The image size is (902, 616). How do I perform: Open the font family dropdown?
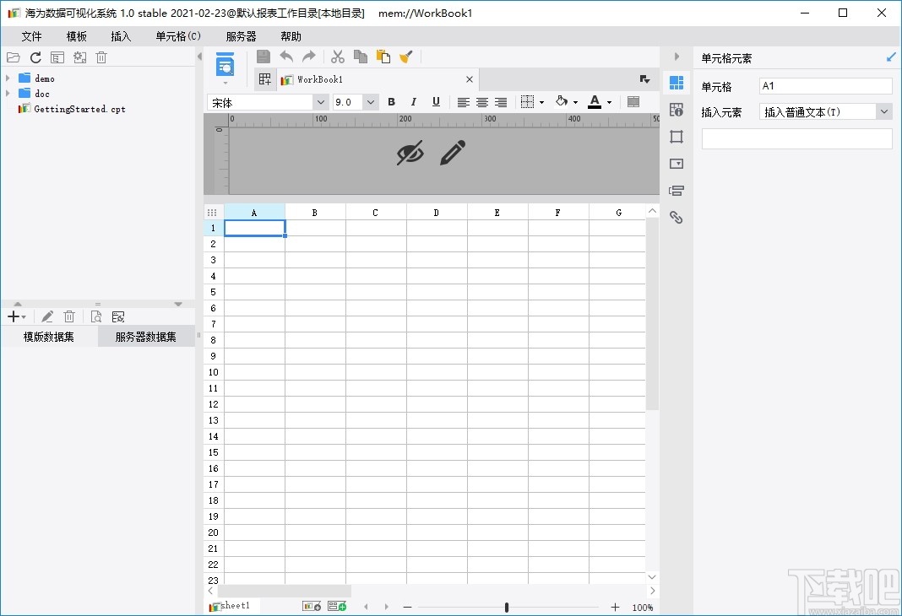tap(320, 102)
